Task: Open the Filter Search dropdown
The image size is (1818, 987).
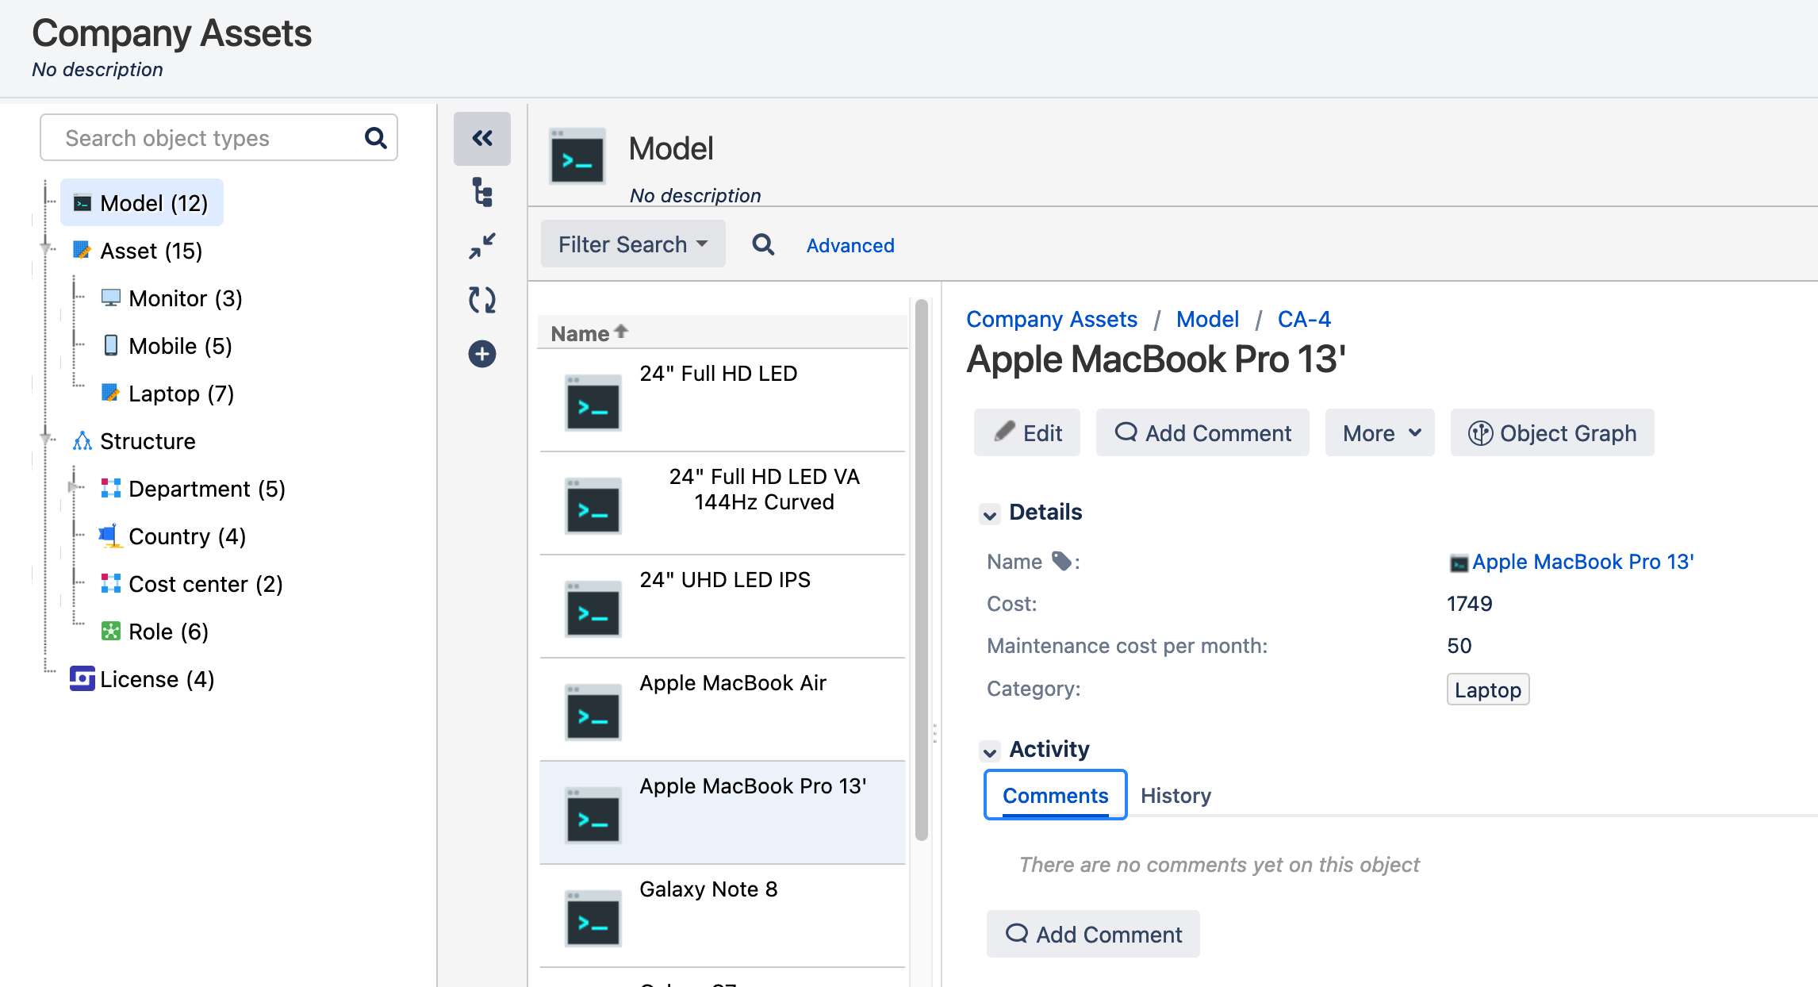Action: [633, 244]
